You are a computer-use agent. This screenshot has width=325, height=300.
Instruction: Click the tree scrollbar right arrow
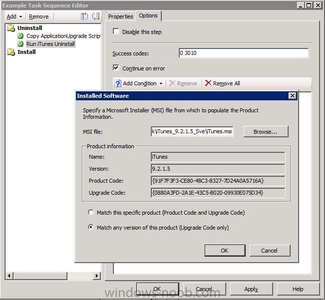pos(96,276)
